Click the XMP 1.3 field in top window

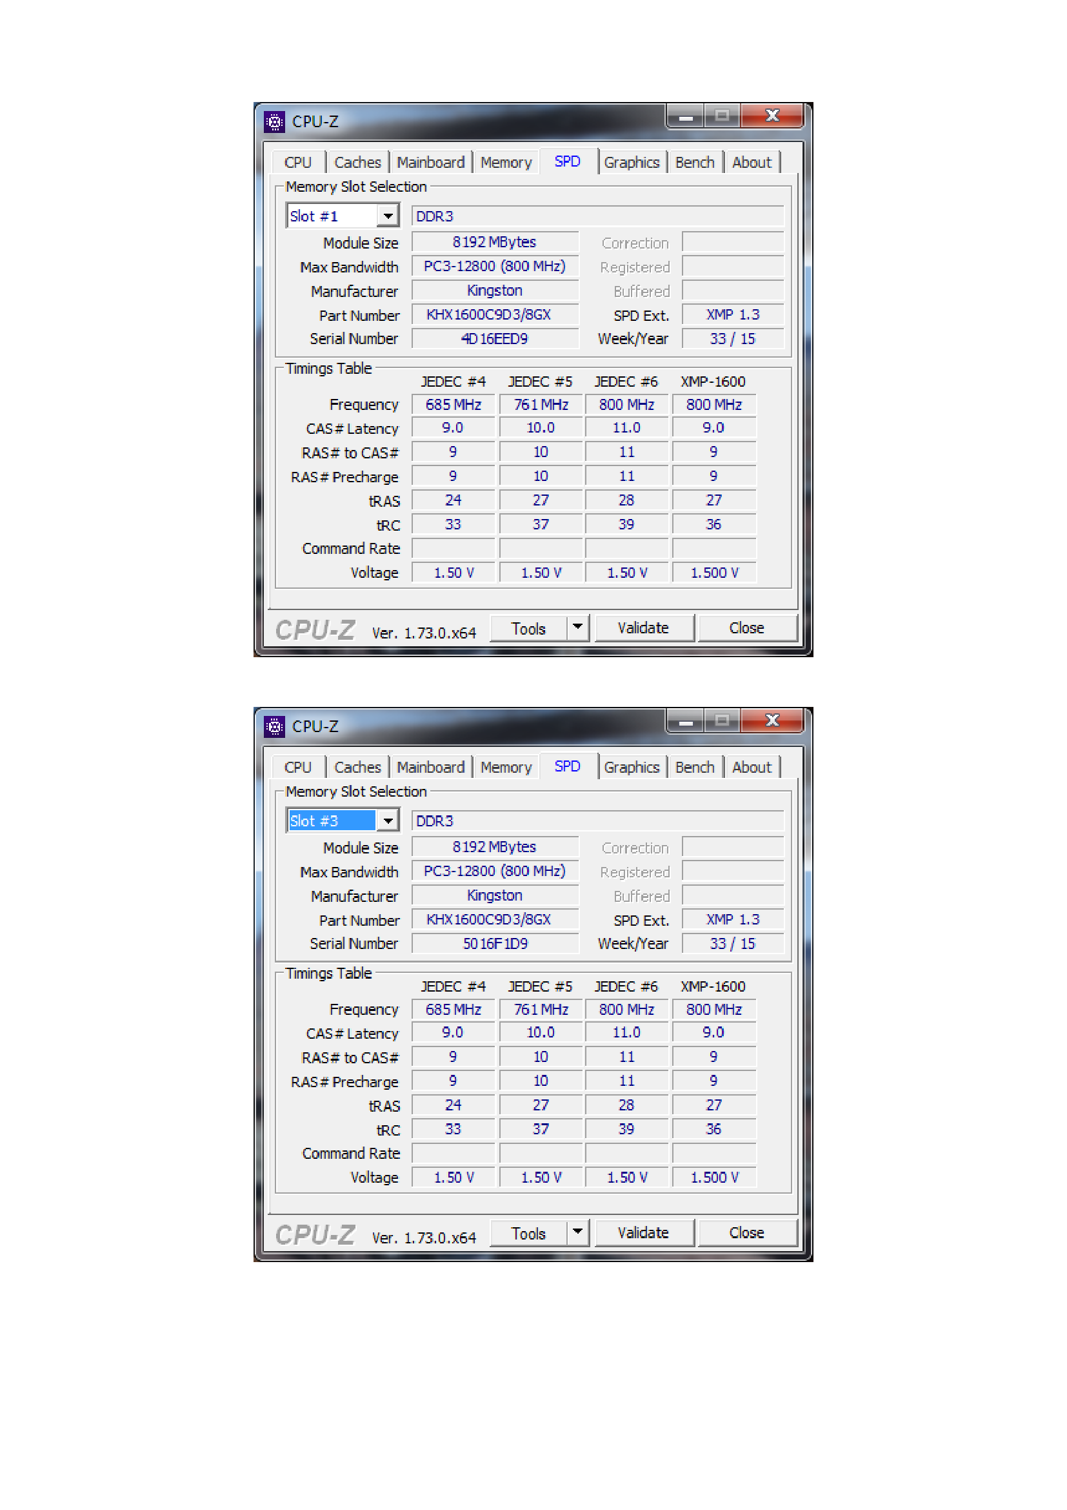point(733,314)
